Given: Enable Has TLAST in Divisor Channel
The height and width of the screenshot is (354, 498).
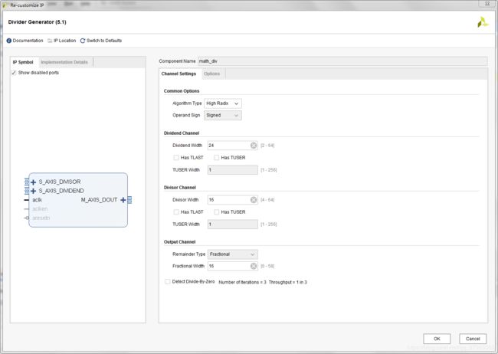Looking at the screenshot, I should [x=176, y=212].
